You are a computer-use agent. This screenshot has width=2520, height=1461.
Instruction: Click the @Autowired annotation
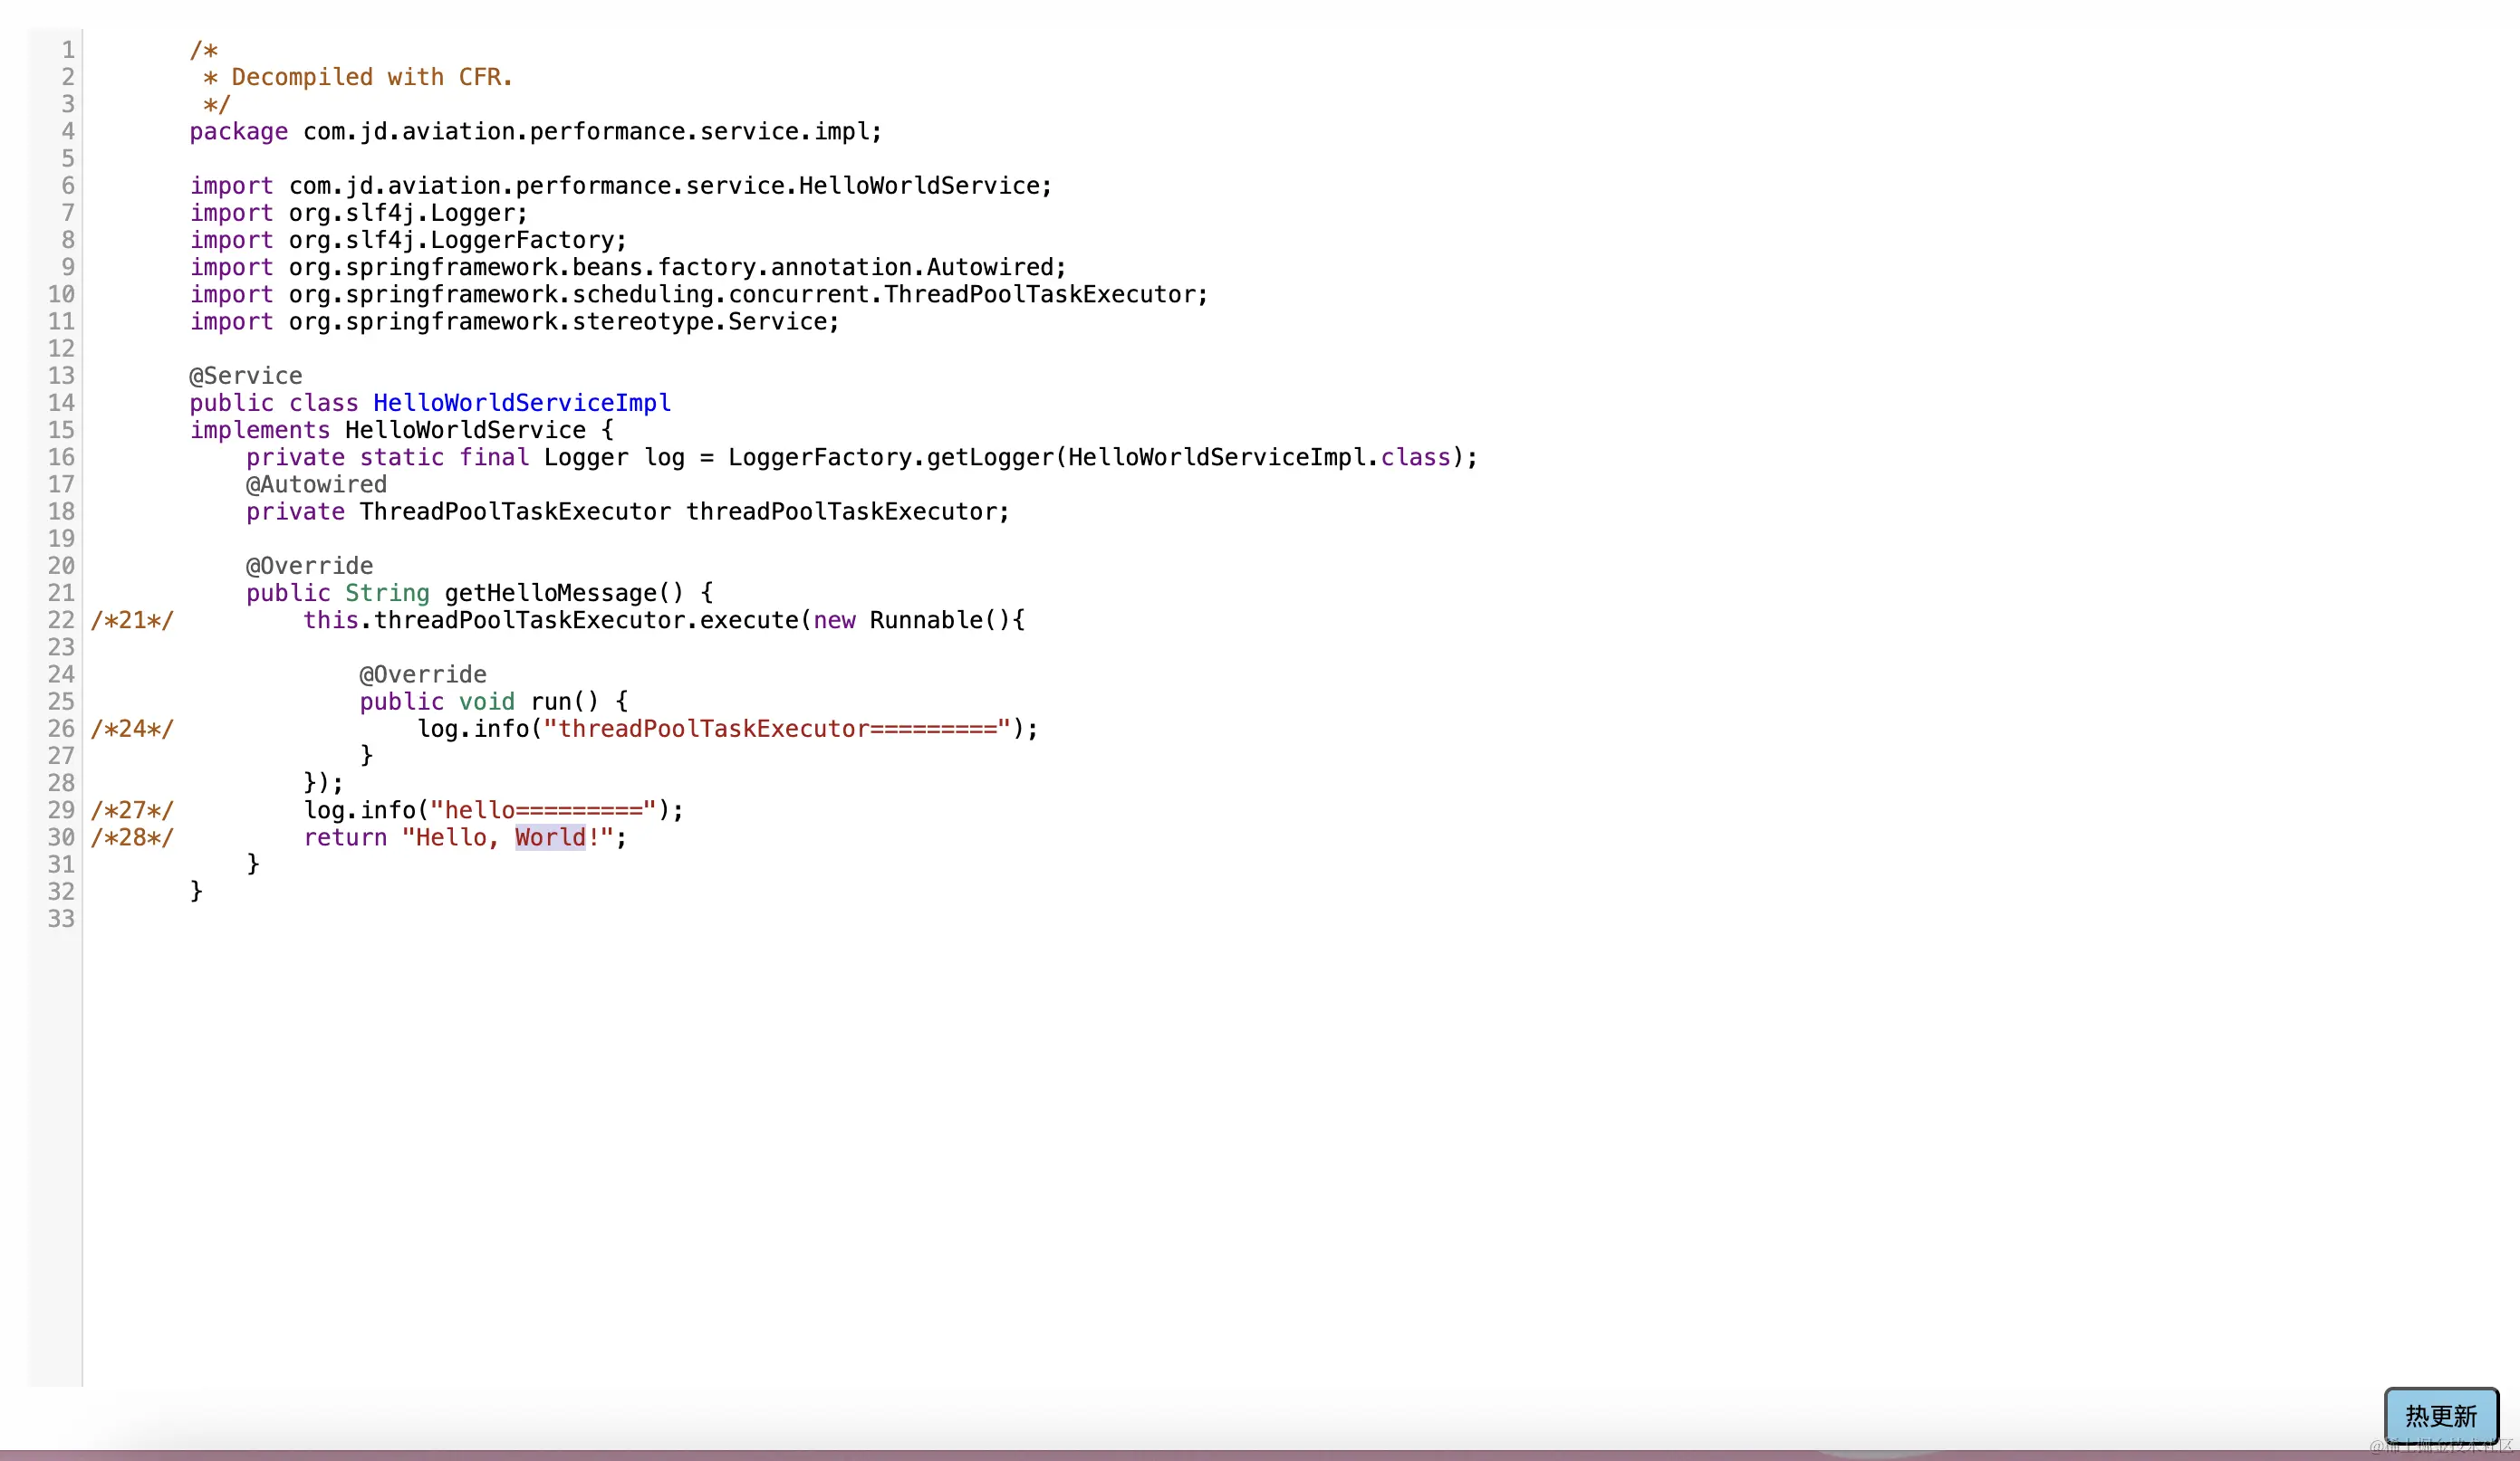[316, 484]
